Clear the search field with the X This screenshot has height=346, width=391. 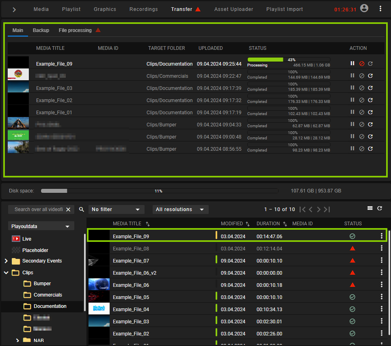pyautogui.click(x=69, y=209)
